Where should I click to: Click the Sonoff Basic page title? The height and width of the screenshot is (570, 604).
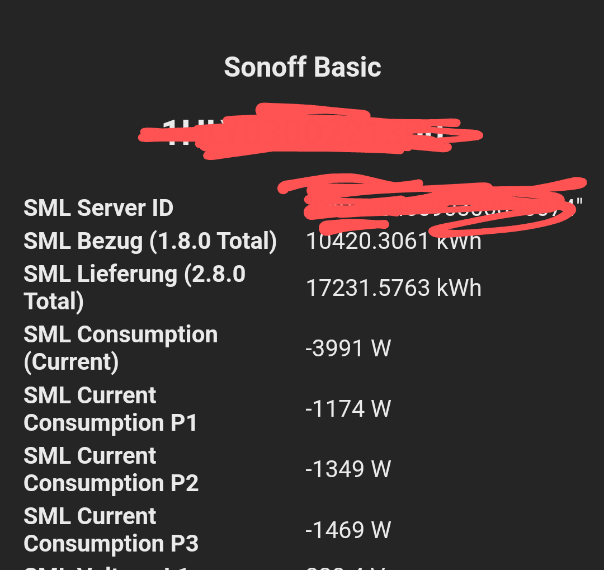[x=303, y=67]
